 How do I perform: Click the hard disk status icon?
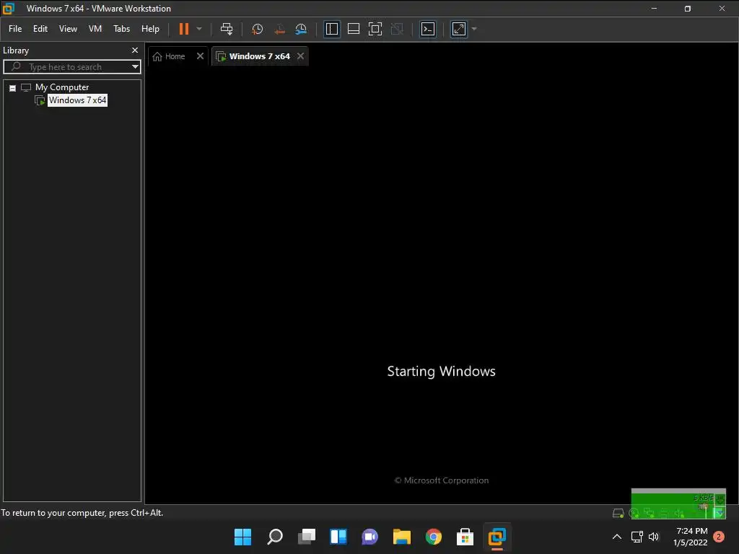(x=618, y=513)
